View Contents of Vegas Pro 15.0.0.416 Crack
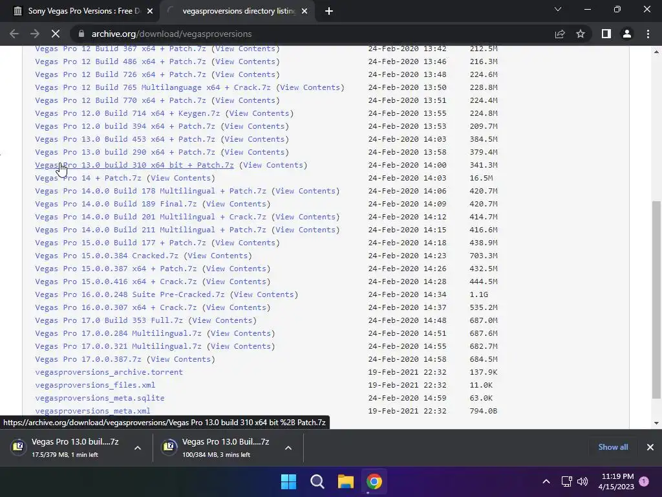This screenshot has width=662, height=497. pyautogui.click(x=236, y=282)
